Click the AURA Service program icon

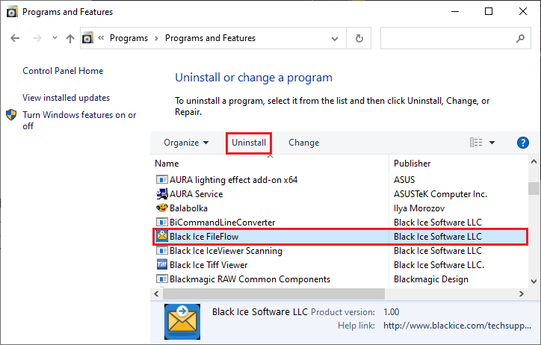pos(161,194)
